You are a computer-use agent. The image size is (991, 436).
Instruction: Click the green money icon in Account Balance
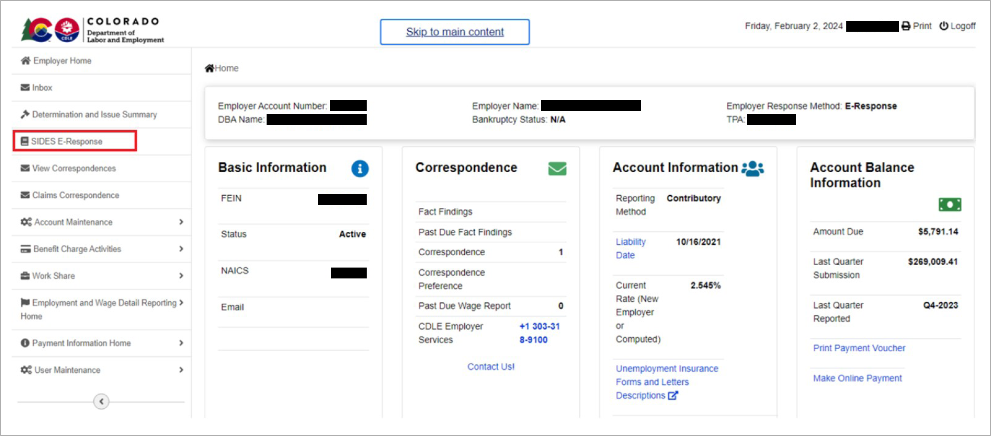coord(949,204)
